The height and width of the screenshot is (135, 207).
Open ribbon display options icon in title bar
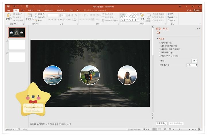click(x=180, y=6)
